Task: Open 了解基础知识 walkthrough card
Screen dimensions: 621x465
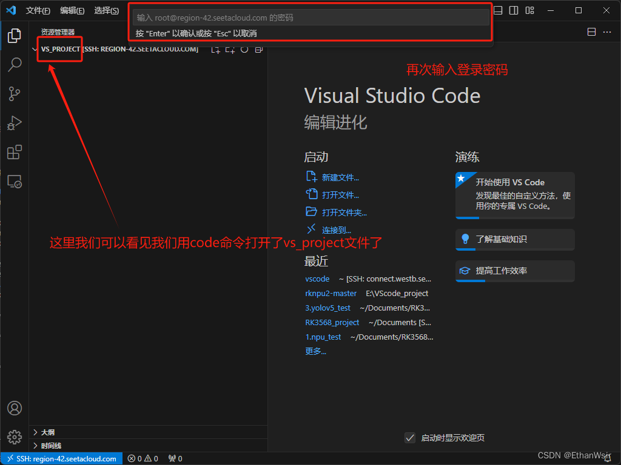Action: [515, 240]
